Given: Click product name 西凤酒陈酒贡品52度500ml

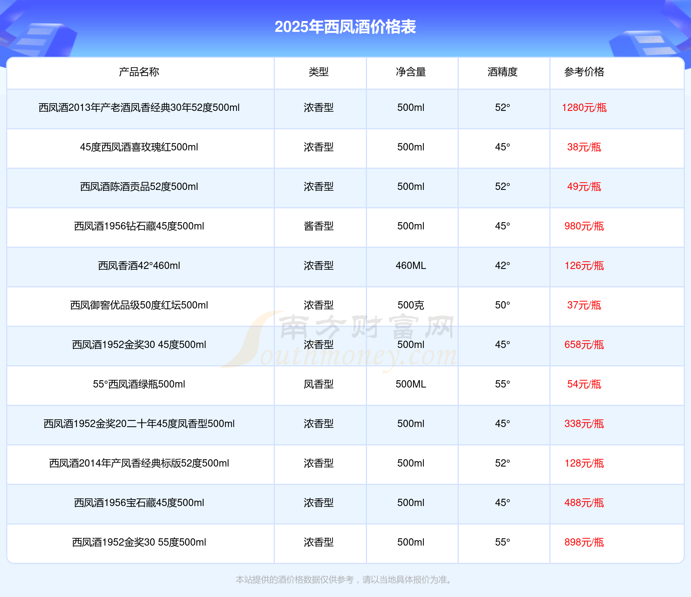Looking at the screenshot, I should [x=139, y=186].
